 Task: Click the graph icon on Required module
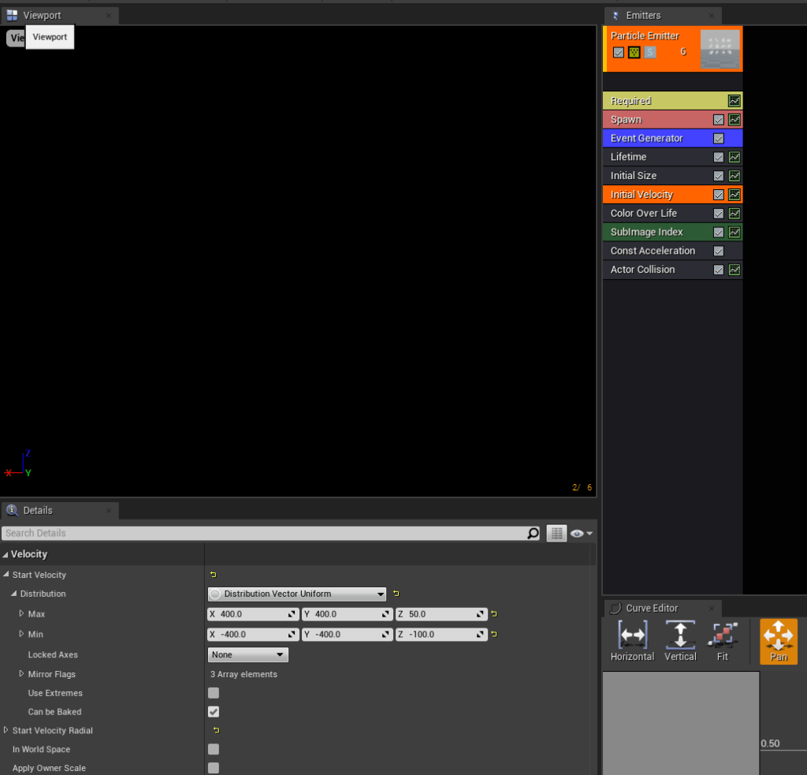coord(734,101)
